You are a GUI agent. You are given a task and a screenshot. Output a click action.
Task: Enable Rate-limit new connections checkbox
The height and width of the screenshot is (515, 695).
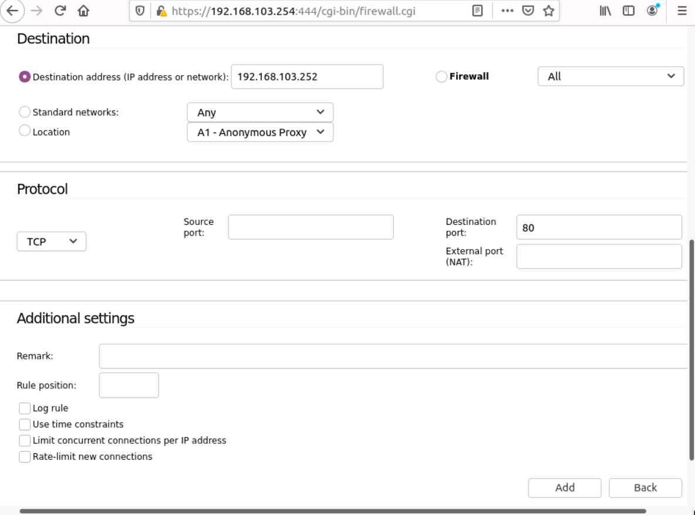25,457
